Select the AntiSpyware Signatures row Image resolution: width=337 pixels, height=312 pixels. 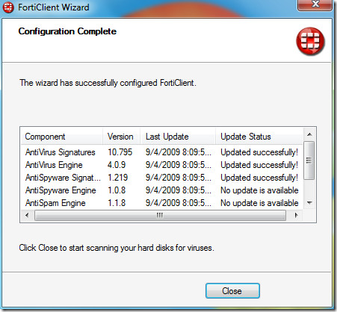pyautogui.click(x=162, y=178)
